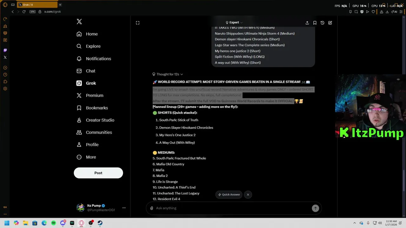Open Twitch in Opera sidebar
This screenshot has height=228, width=406.
pyautogui.click(x=5, y=50)
